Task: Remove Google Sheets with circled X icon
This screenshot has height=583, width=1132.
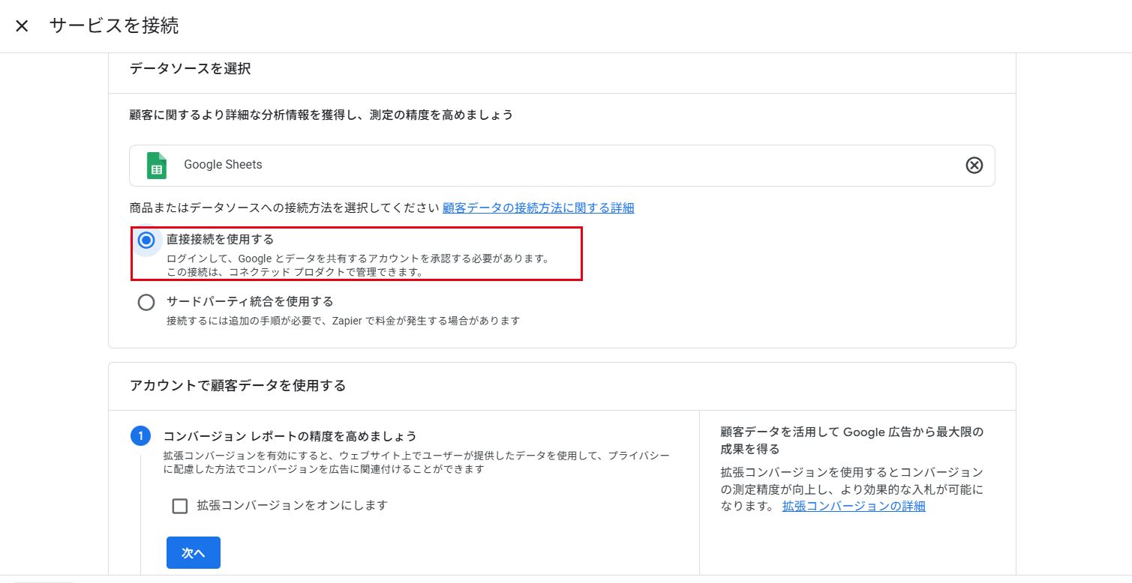Action: coord(974,166)
